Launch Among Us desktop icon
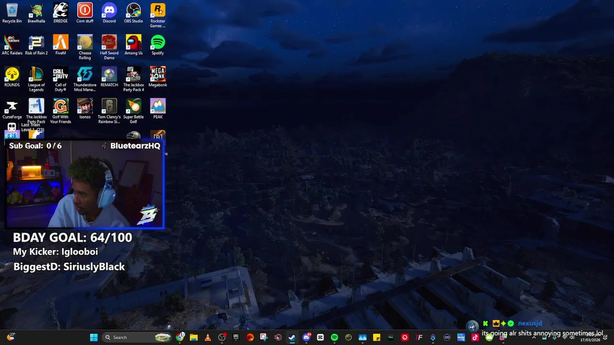The height and width of the screenshot is (345, 614). point(133,45)
